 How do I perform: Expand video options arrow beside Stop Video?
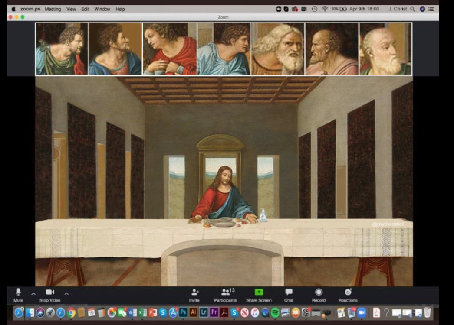(66, 294)
